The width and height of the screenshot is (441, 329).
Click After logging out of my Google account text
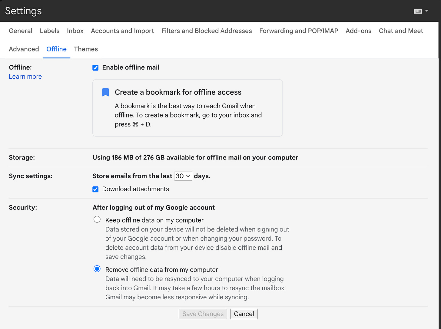(x=154, y=208)
